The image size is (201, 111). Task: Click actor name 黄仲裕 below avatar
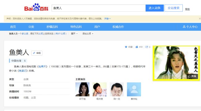tap(134, 99)
